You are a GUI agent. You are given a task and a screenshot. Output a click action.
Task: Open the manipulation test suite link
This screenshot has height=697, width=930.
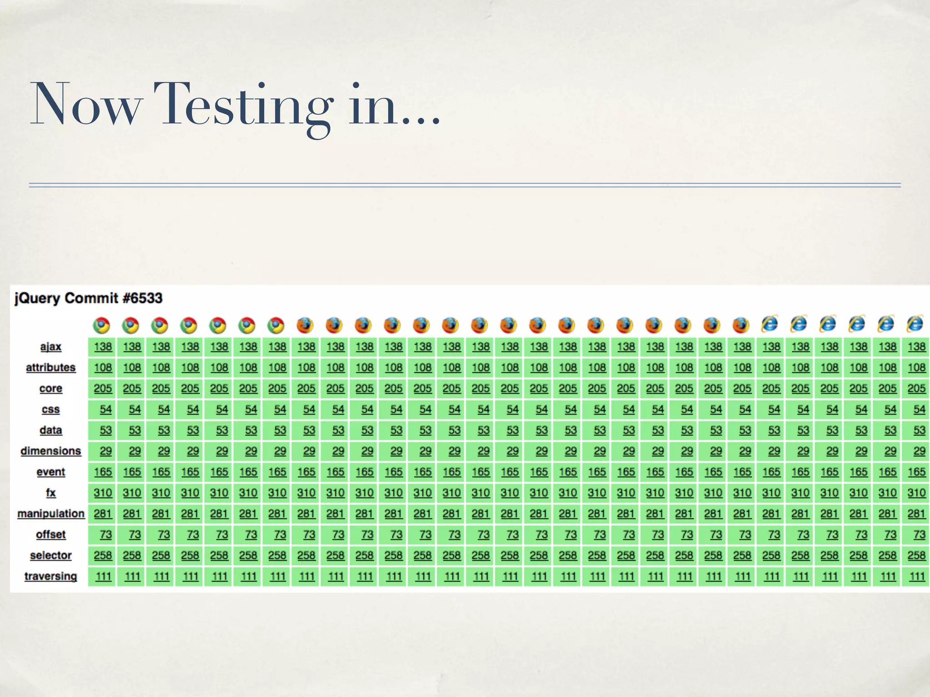[51, 514]
